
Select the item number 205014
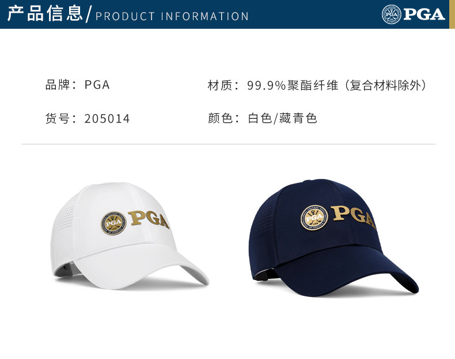click(107, 119)
